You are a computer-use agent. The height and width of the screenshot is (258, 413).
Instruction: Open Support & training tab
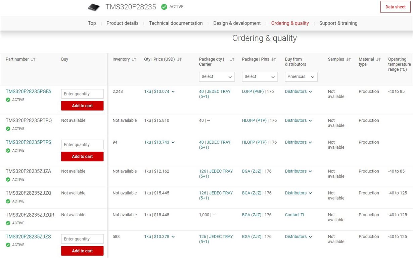click(338, 23)
